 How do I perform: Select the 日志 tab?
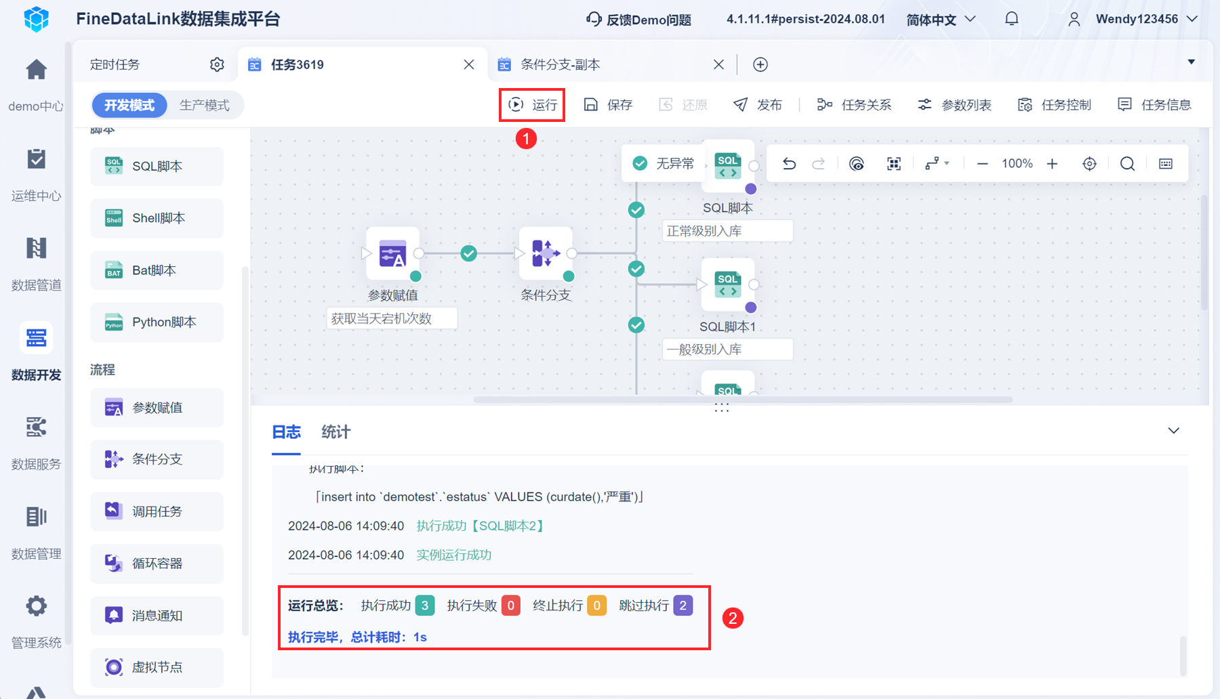[286, 432]
